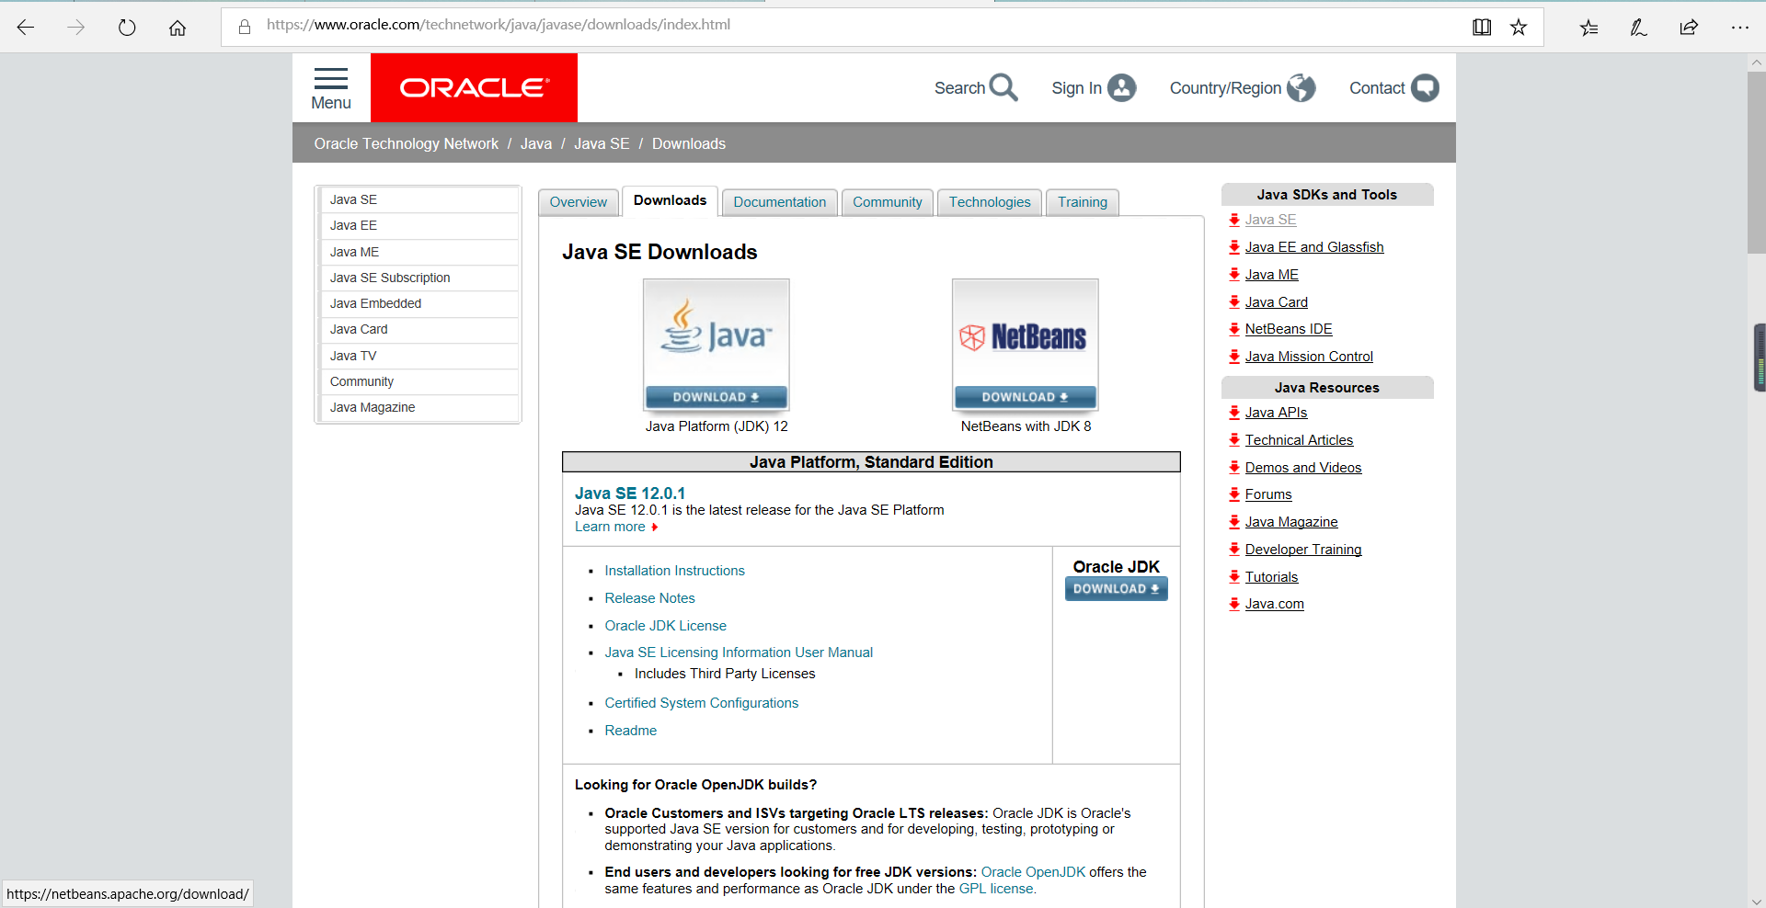The image size is (1766, 908).
Task: Select the Downloads tab
Action: tap(670, 200)
